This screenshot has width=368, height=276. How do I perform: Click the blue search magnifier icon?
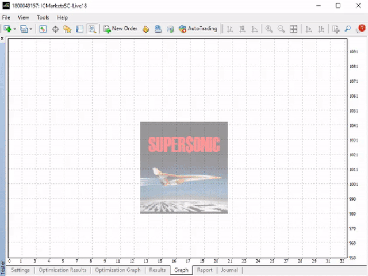348,29
